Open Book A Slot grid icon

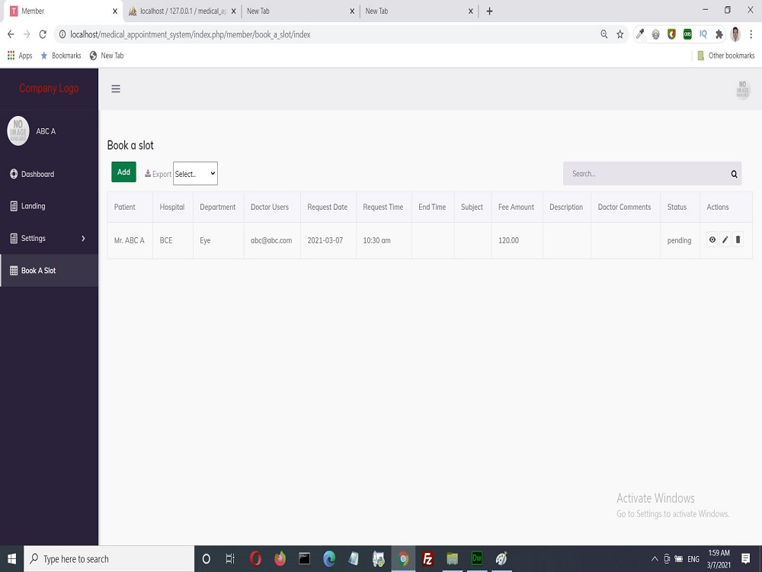(12, 270)
